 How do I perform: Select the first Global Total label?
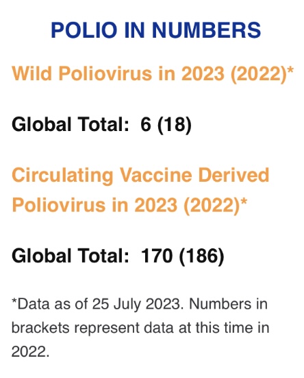click(x=71, y=124)
